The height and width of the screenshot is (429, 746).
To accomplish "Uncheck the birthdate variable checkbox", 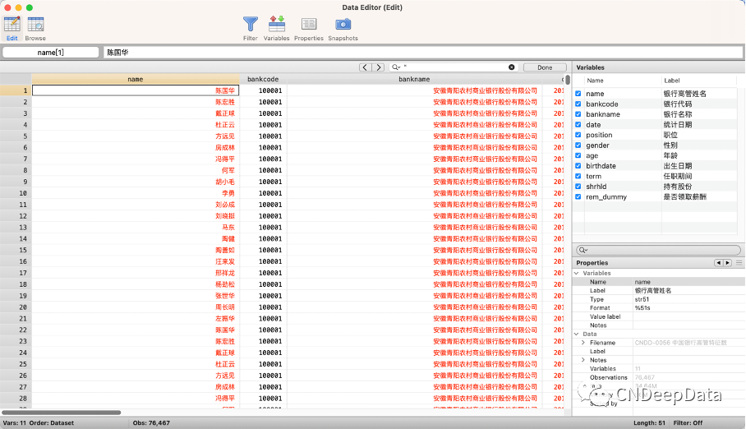I will [x=578, y=166].
